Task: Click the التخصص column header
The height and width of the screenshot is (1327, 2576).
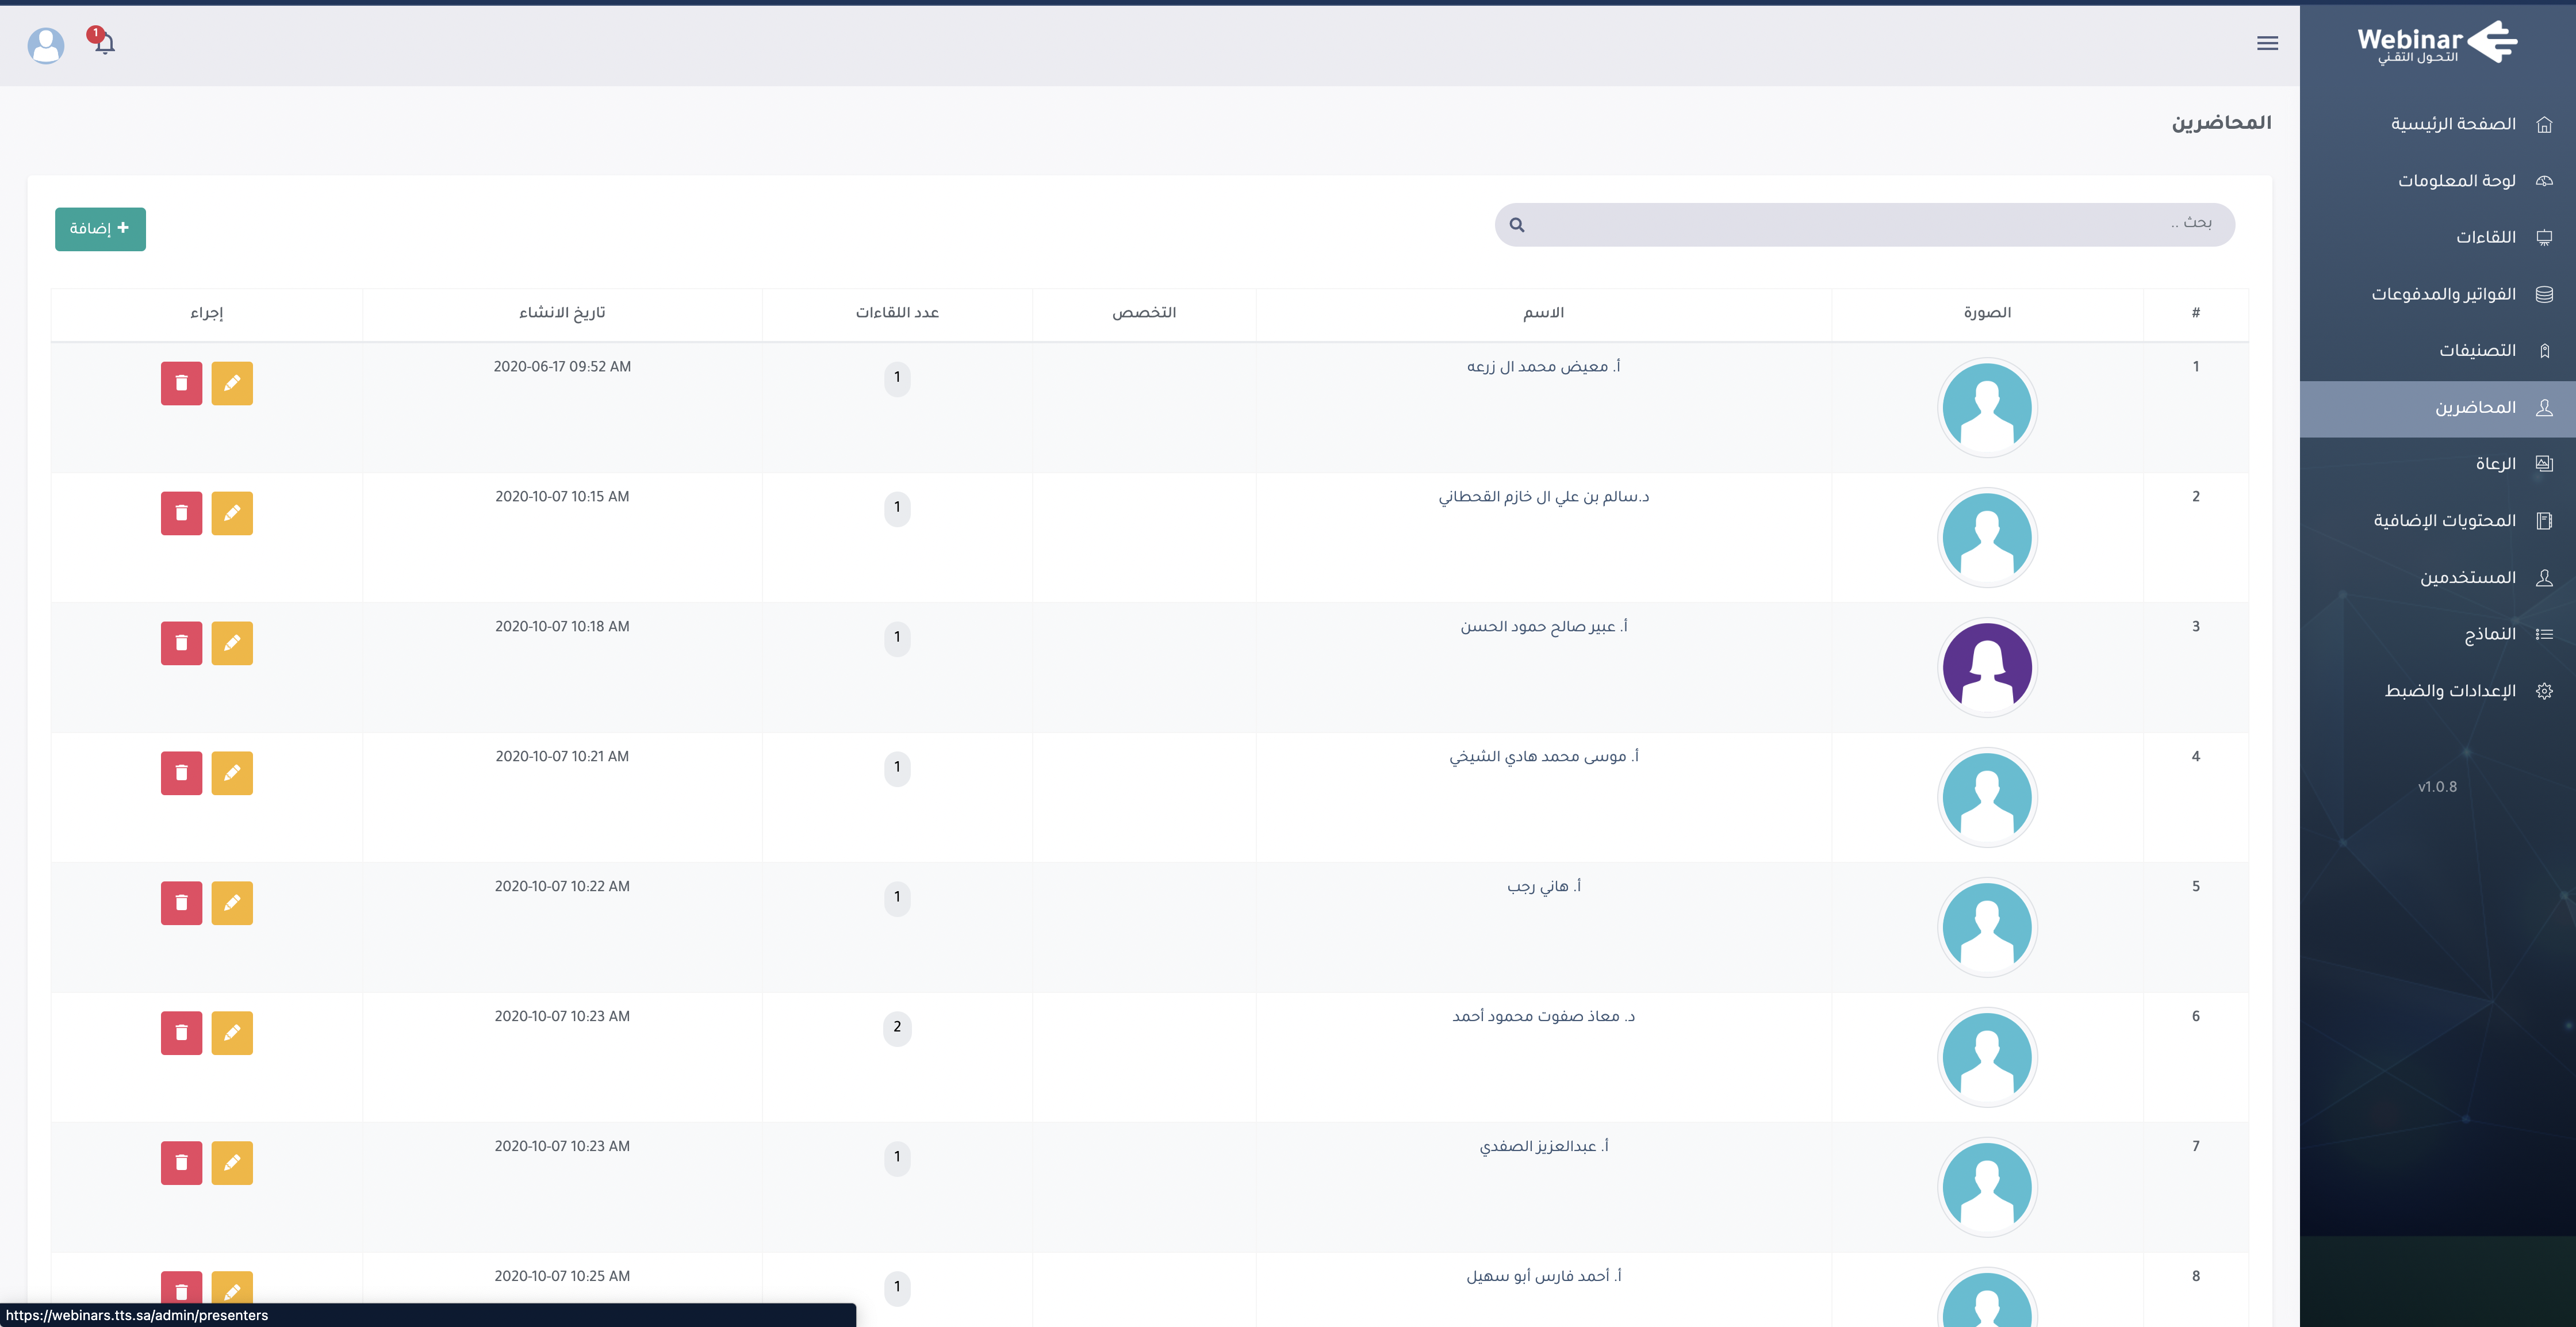Action: pos(1144,313)
